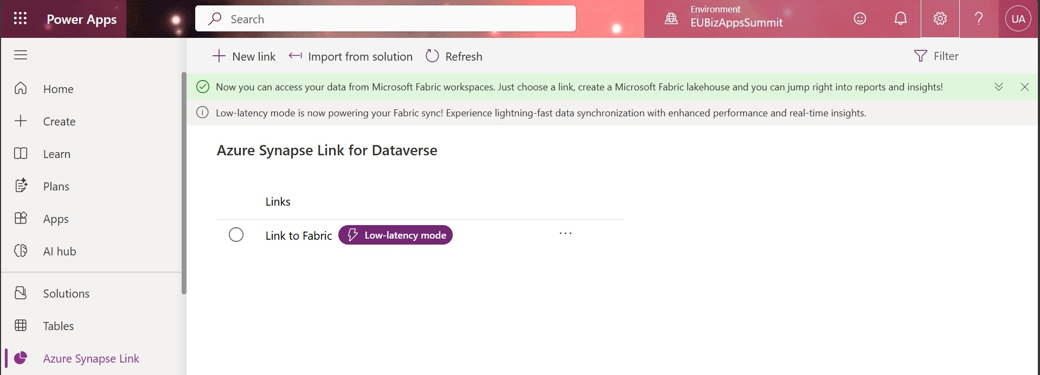
Task: Click the AI hub brain icon
Action: 21,251
